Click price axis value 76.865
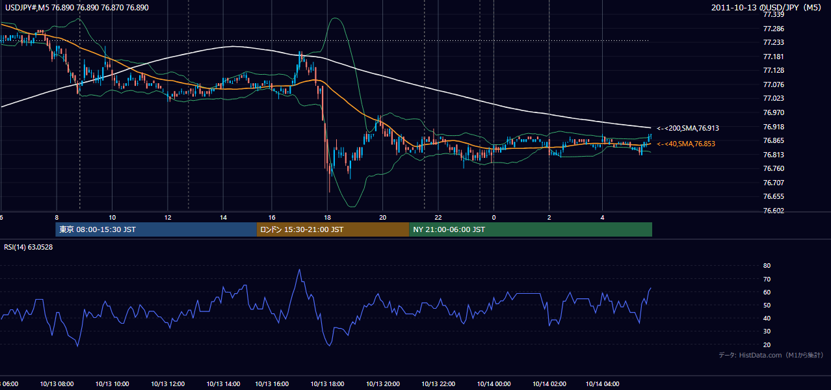 tap(773, 140)
